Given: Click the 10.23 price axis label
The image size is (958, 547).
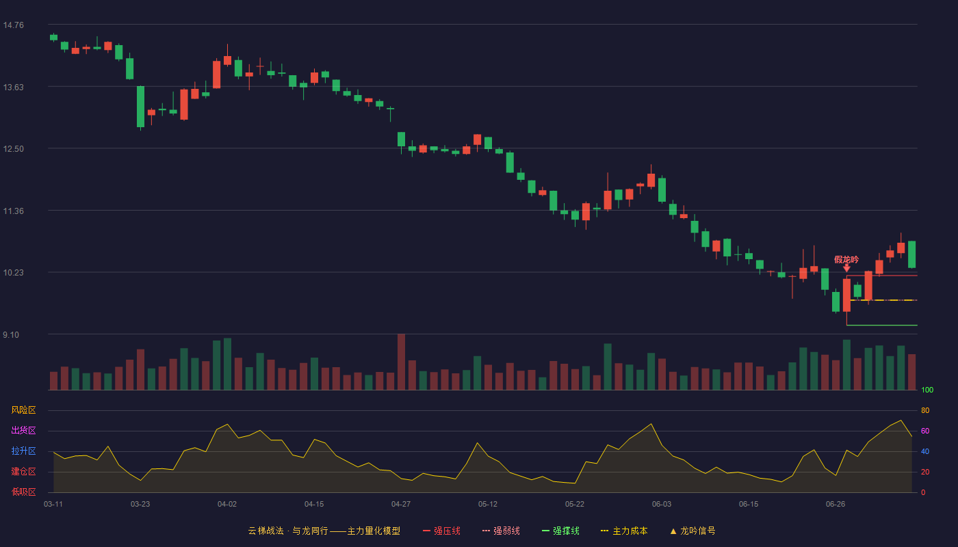Looking at the screenshot, I should tap(13, 273).
